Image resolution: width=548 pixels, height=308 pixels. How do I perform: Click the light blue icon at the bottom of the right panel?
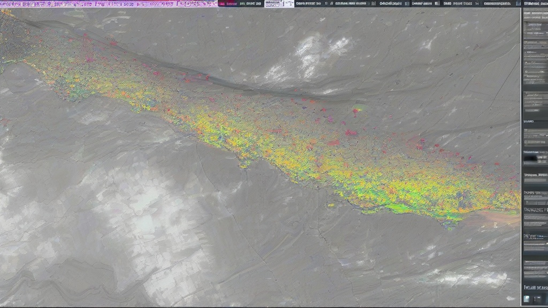tap(527, 299)
